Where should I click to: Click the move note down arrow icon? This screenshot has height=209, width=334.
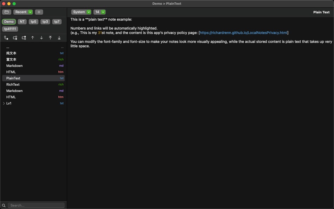point(41,38)
